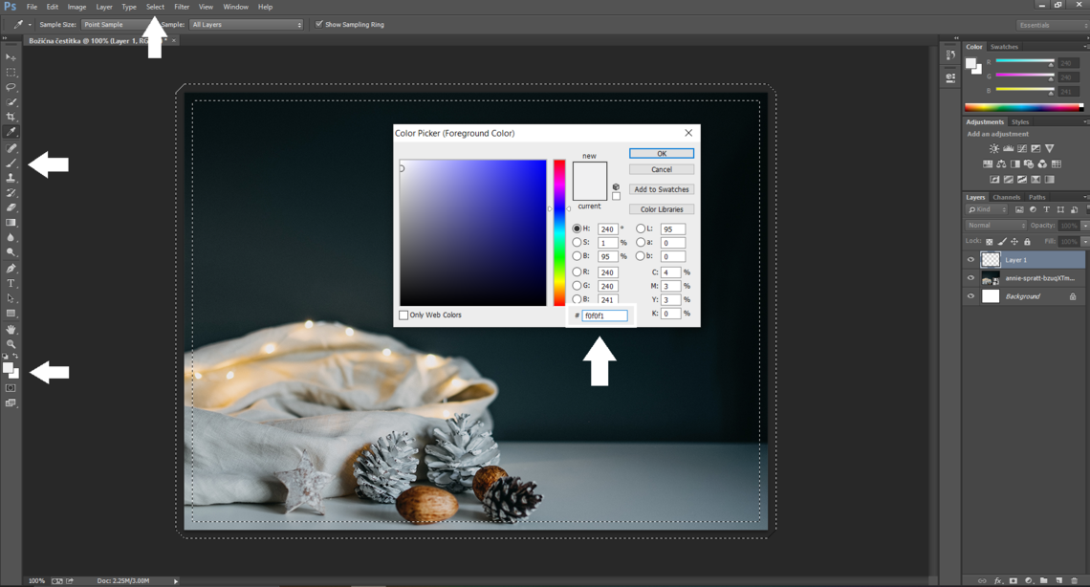Click the layer effects fx icon
This screenshot has width=1090, height=587.
click(x=998, y=580)
